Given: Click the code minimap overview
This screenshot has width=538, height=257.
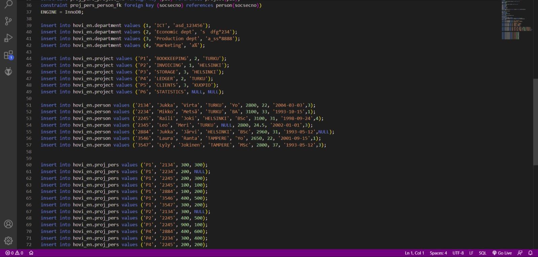Looking at the screenshot, I should pos(517,20).
